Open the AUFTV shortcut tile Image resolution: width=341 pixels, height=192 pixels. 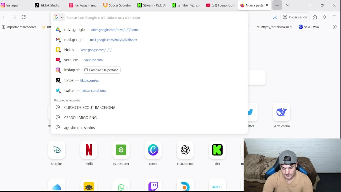click(x=217, y=185)
